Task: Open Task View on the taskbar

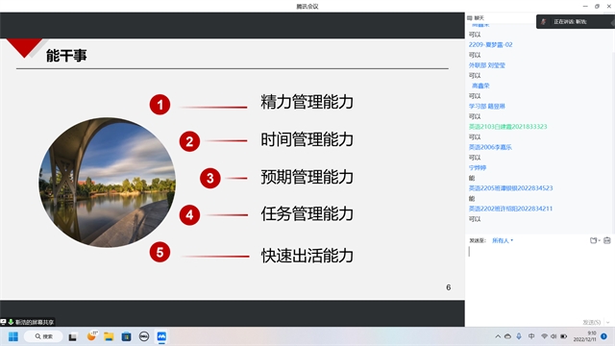Action: click(73, 336)
